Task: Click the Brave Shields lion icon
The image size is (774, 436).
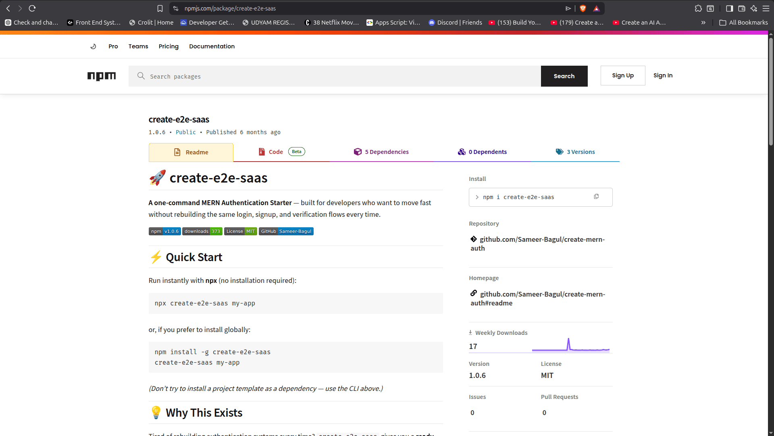Action: coord(583,8)
